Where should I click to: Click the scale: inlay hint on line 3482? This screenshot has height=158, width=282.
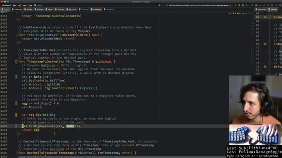click(x=70, y=126)
